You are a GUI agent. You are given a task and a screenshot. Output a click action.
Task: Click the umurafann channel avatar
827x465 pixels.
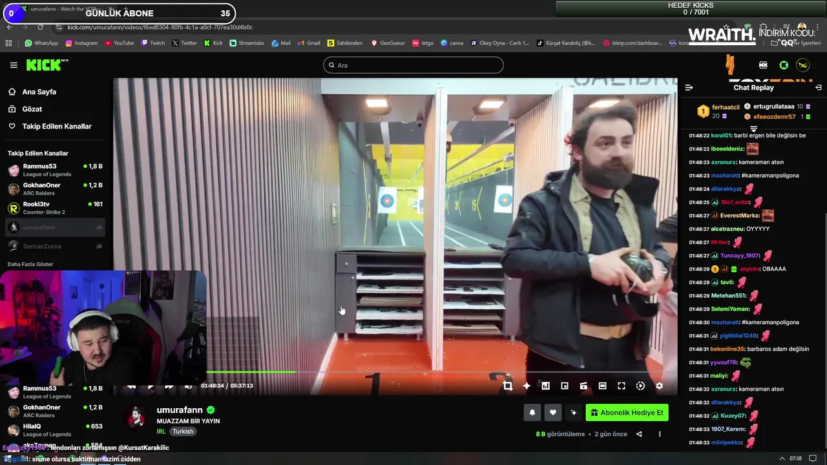(x=137, y=417)
